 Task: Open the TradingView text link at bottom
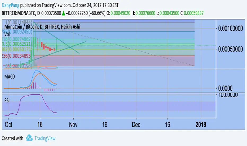(x=45, y=138)
